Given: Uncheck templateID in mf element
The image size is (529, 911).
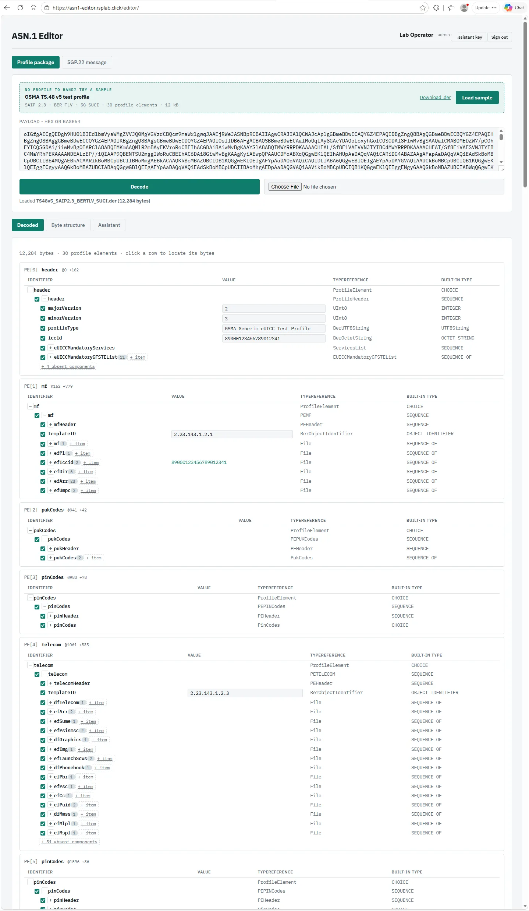Looking at the screenshot, I should pyautogui.click(x=43, y=434).
